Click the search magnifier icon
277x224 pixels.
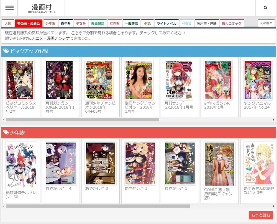[x=266, y=8]
